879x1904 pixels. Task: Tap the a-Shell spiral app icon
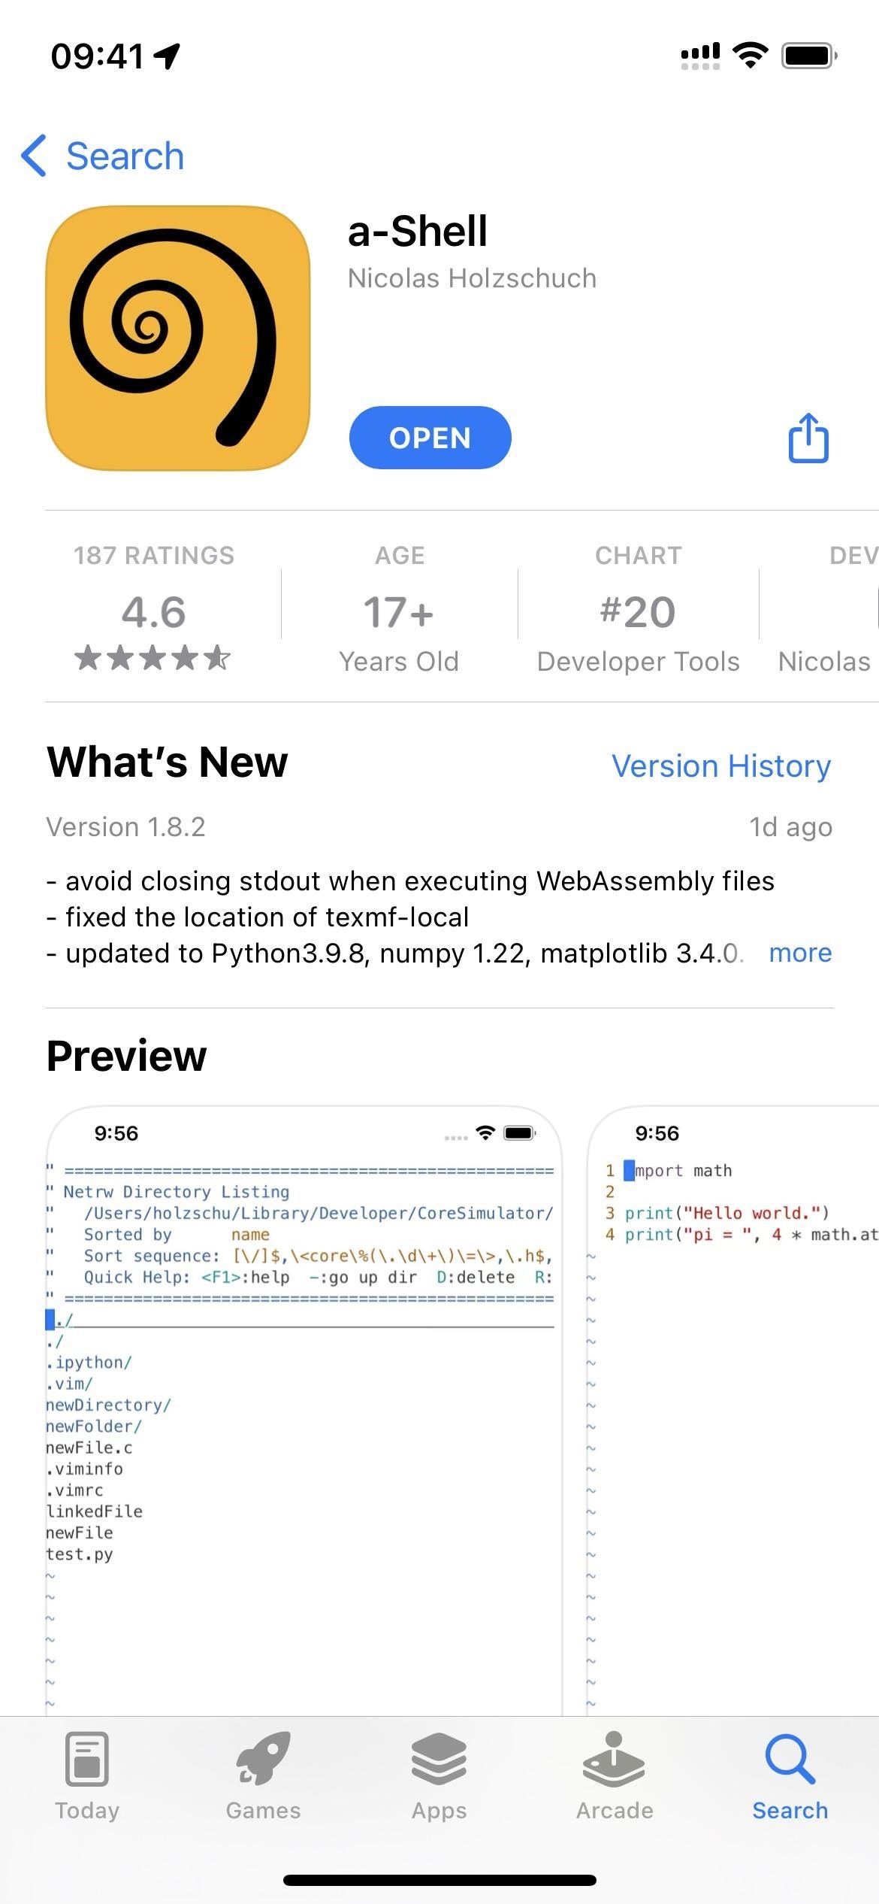178,338
